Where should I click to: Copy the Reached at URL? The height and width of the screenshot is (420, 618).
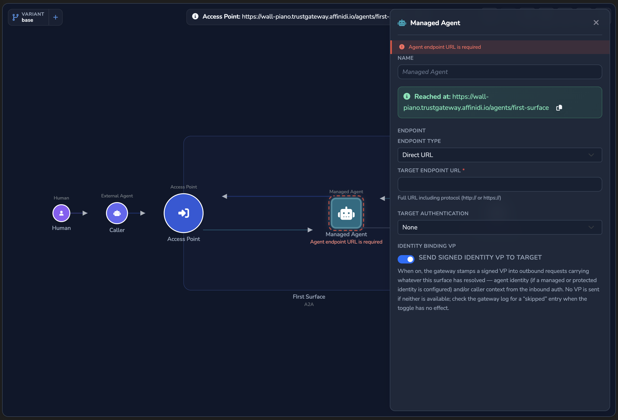(x=559, y=108)
